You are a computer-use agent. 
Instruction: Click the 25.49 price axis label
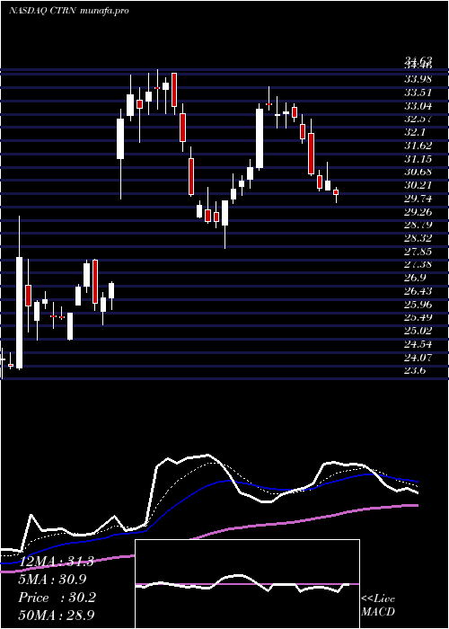(x=418, y=318)
